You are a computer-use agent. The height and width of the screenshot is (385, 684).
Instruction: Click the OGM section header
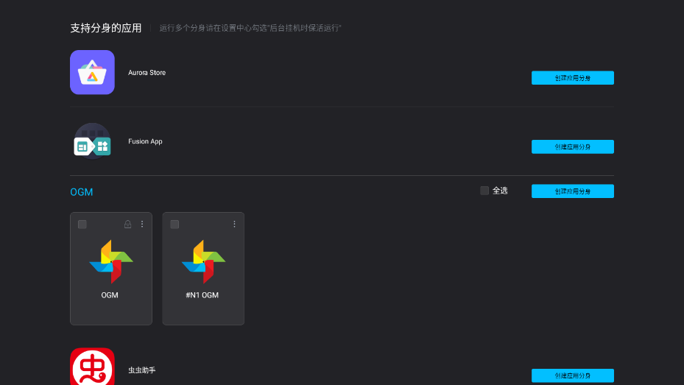(x=82, y=192)
